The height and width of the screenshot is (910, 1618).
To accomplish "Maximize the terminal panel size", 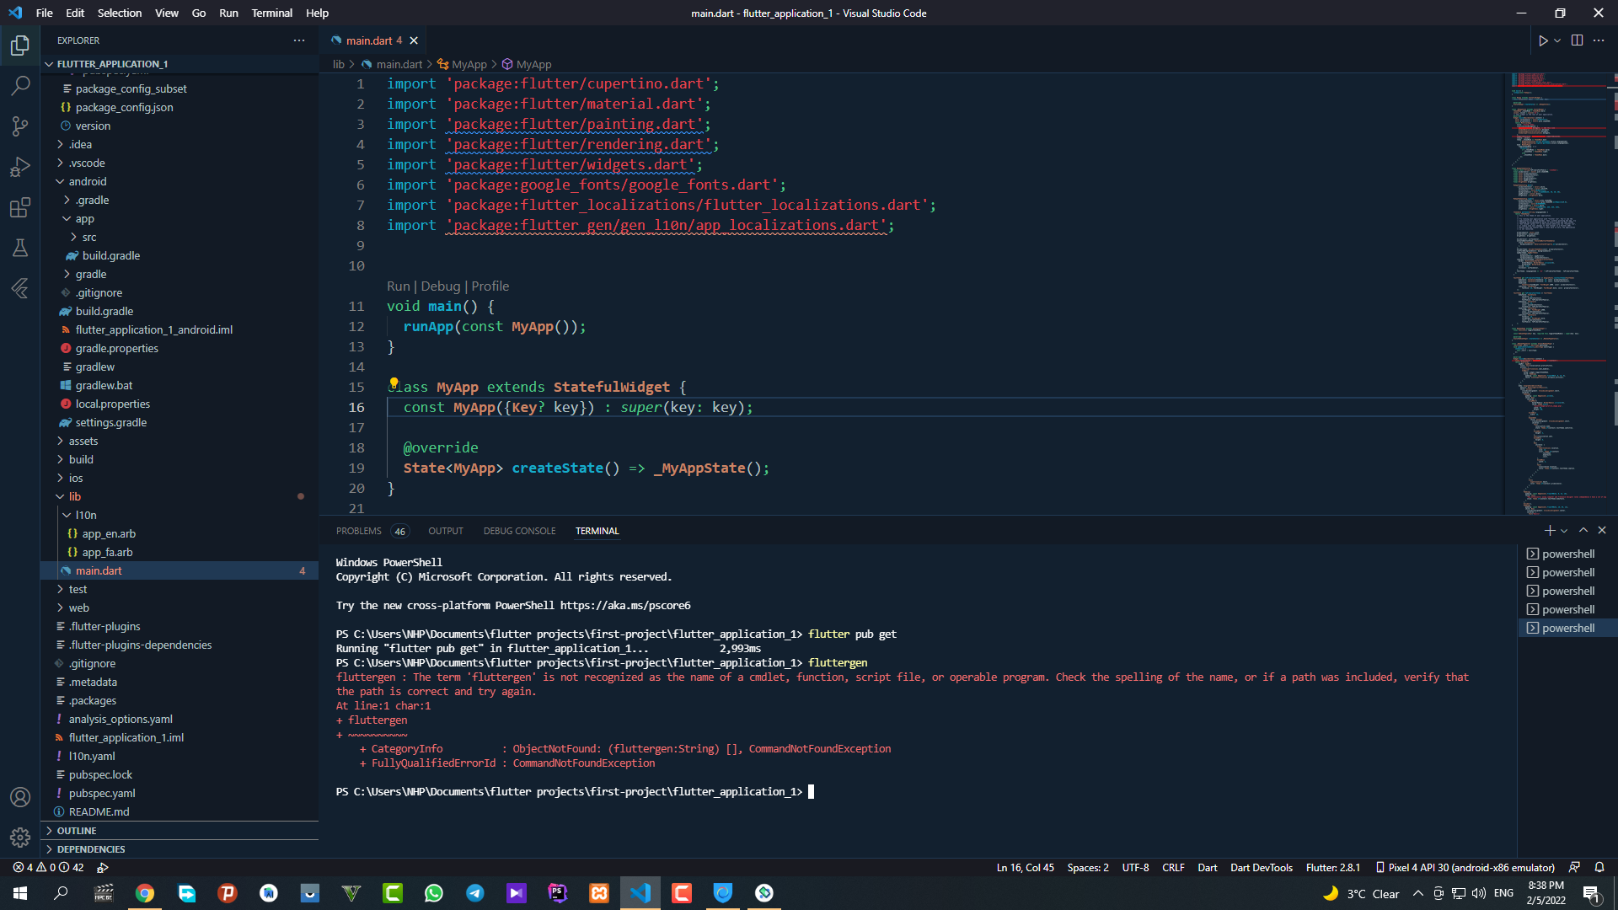I will 1583,531.
